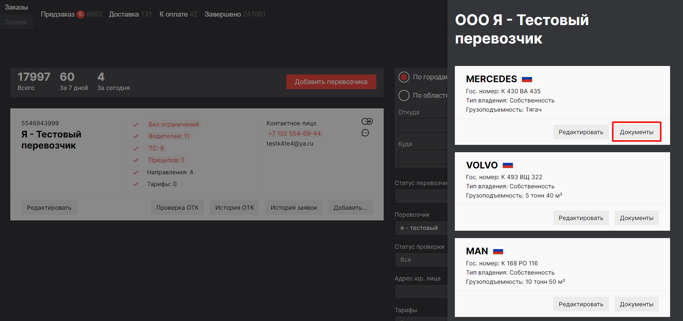Open История ОТК for the carrier

click(x=234, y=207)
